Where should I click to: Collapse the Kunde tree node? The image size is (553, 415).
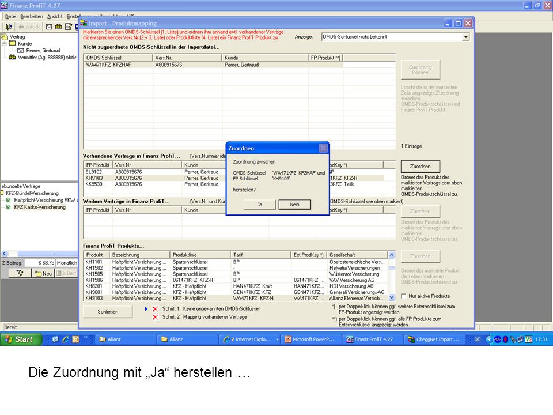5,44
